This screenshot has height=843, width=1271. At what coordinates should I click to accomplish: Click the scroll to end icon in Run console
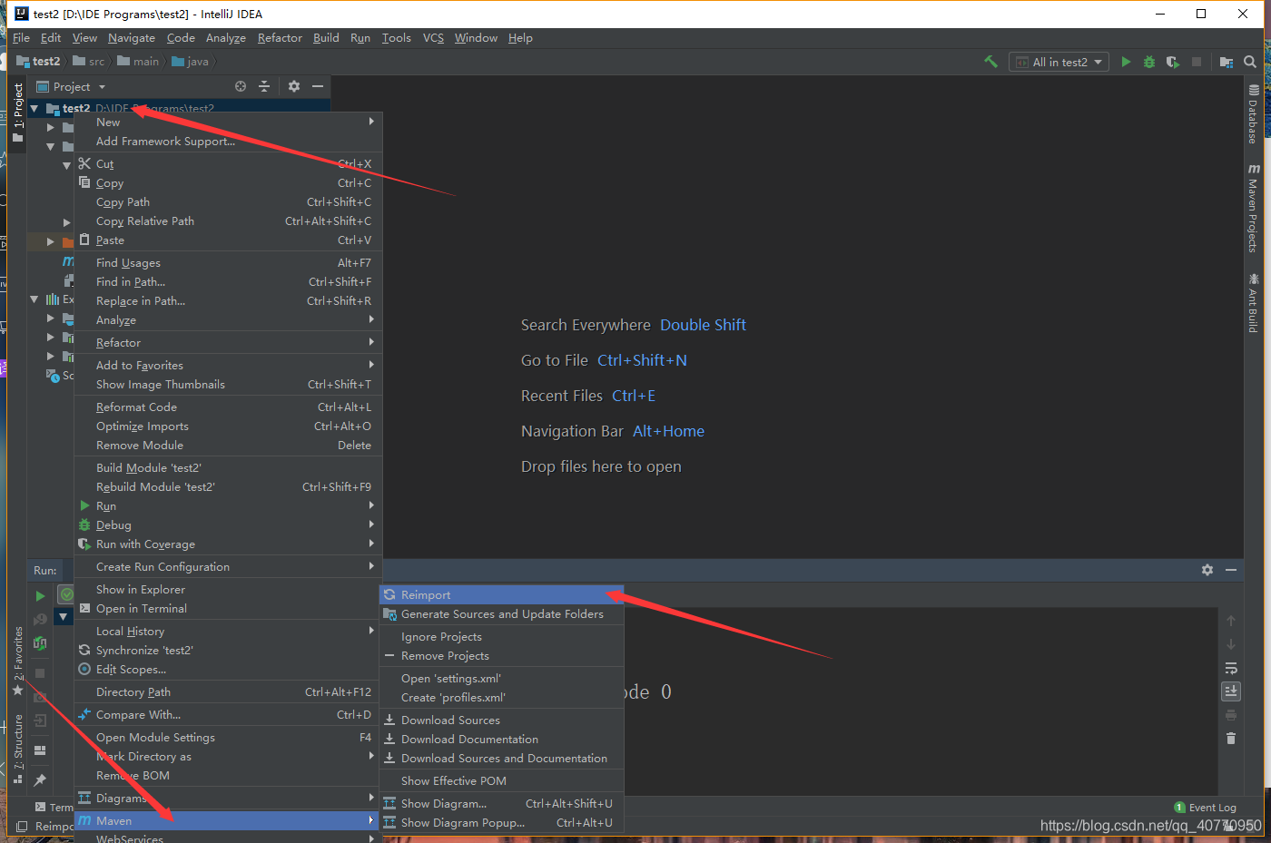[x=1231, y=691]
